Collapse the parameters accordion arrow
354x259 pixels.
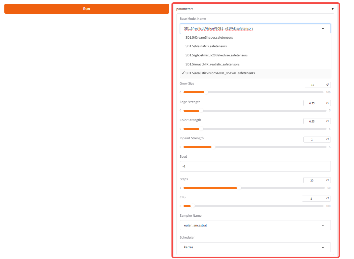(333, 9)
